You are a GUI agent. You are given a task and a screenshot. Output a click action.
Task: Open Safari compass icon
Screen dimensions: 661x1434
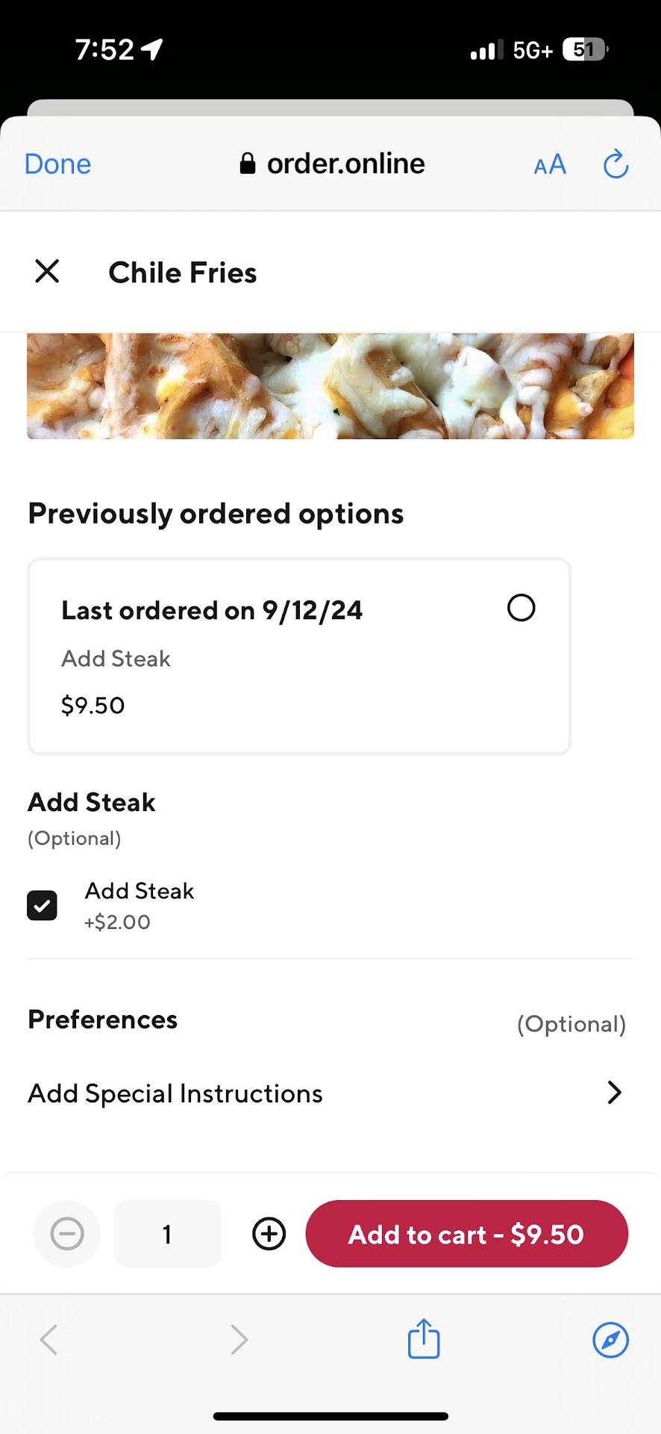pos(610,1339)
